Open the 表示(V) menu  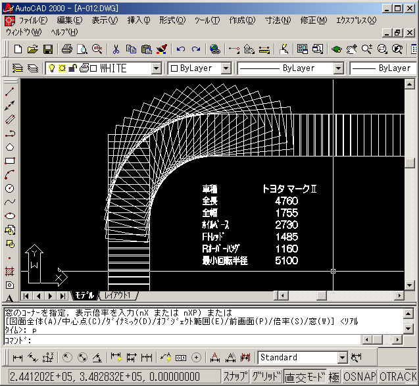click(105, 20)
